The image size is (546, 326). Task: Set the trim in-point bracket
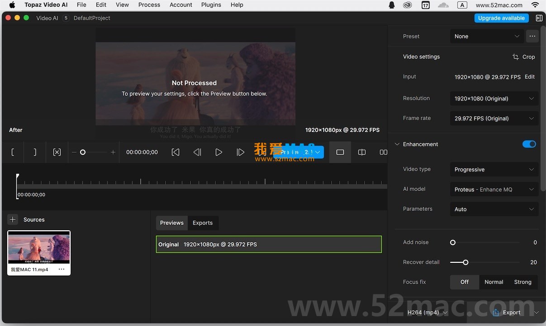coord(13,152)
